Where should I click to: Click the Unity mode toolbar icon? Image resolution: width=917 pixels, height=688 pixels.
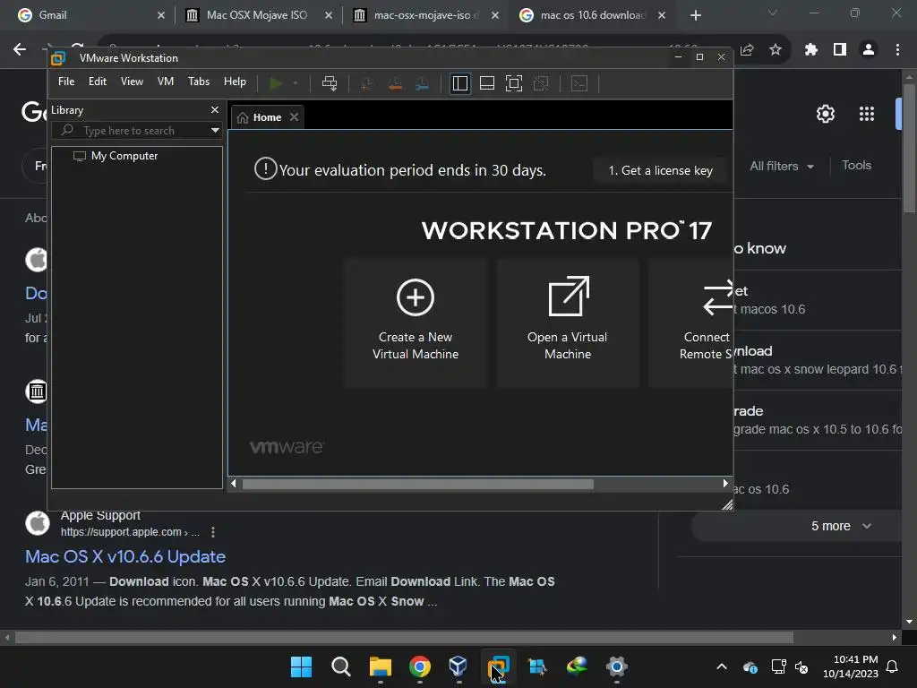[541, 83]
